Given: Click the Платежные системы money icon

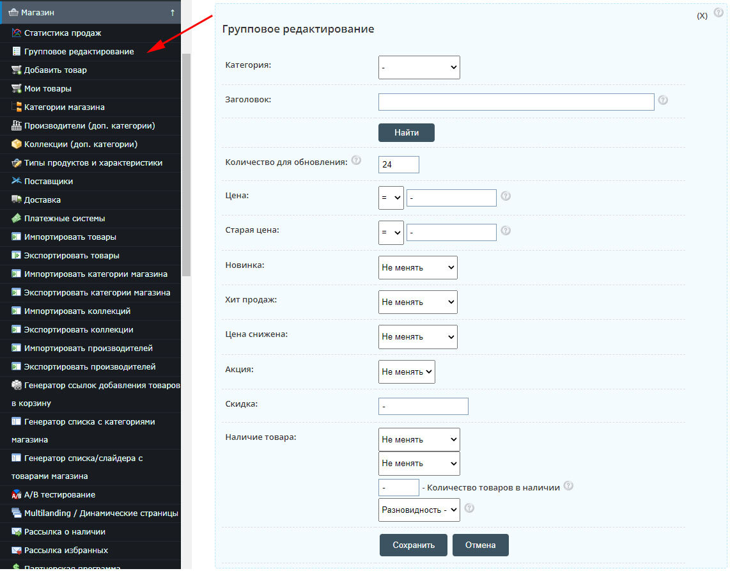Looking at the screenshot, I should pyautogui.click(x=17, y=219).
